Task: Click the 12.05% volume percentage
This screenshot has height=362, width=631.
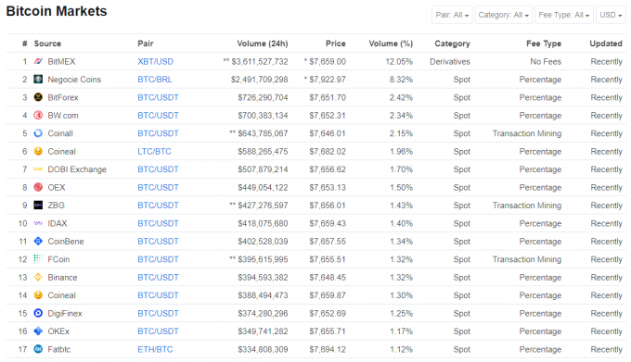Action: tap(399, 61)
